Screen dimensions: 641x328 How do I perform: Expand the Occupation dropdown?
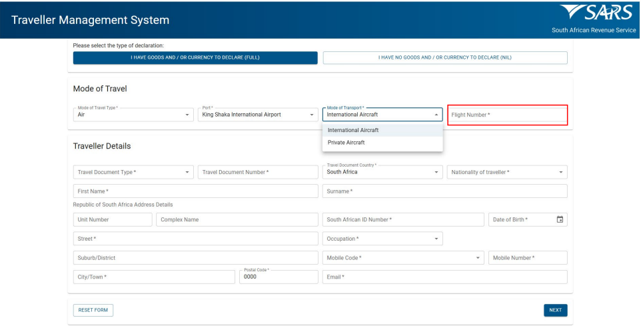382,239
